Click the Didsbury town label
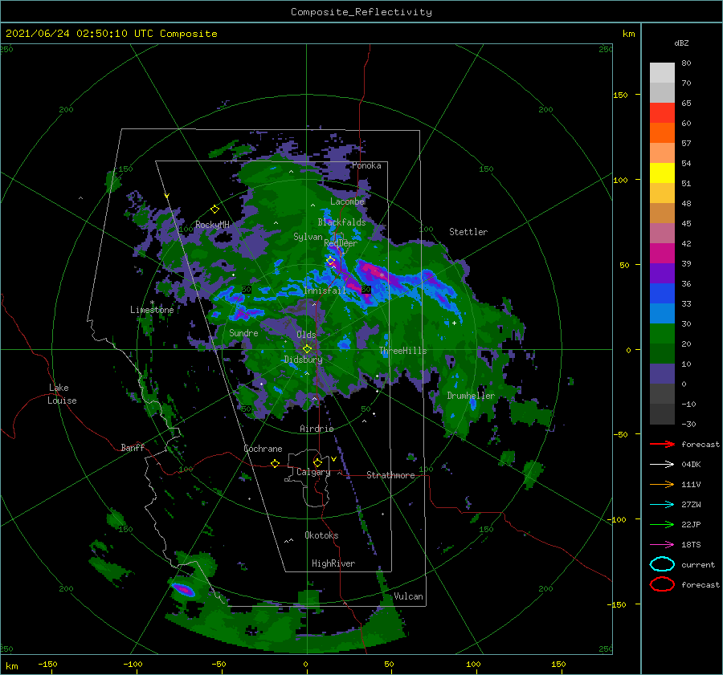The width and height of the screenshot is (723, 675). [x=304, y=360]
